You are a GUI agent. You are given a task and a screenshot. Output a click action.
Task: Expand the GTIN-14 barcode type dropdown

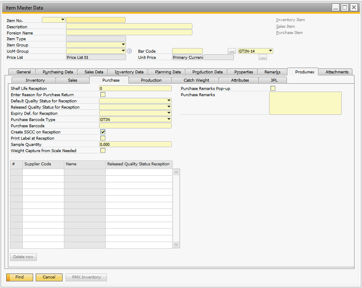[270, 51]
